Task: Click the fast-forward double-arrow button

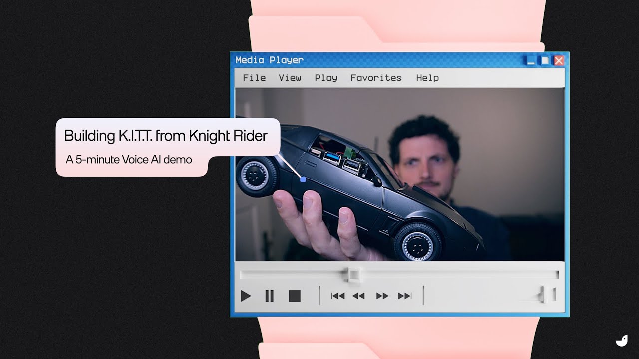Action: pos(382,296)
